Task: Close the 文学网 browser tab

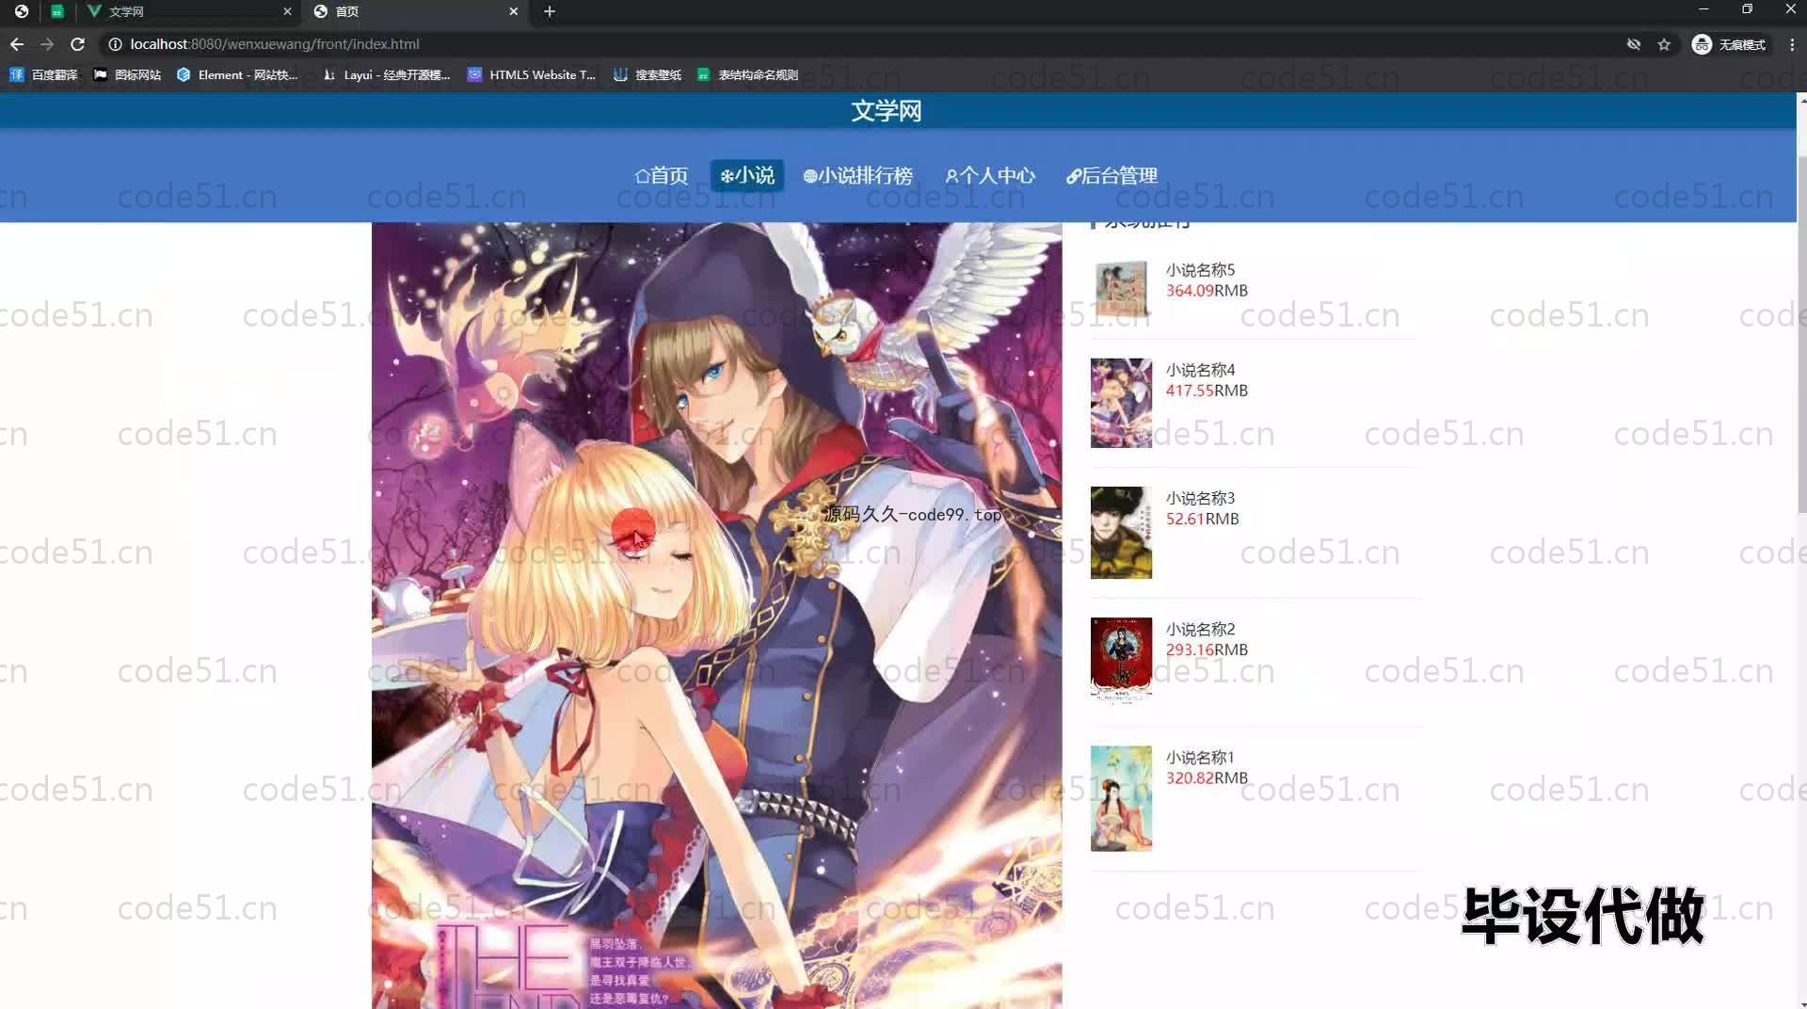Action: (287, 11)
